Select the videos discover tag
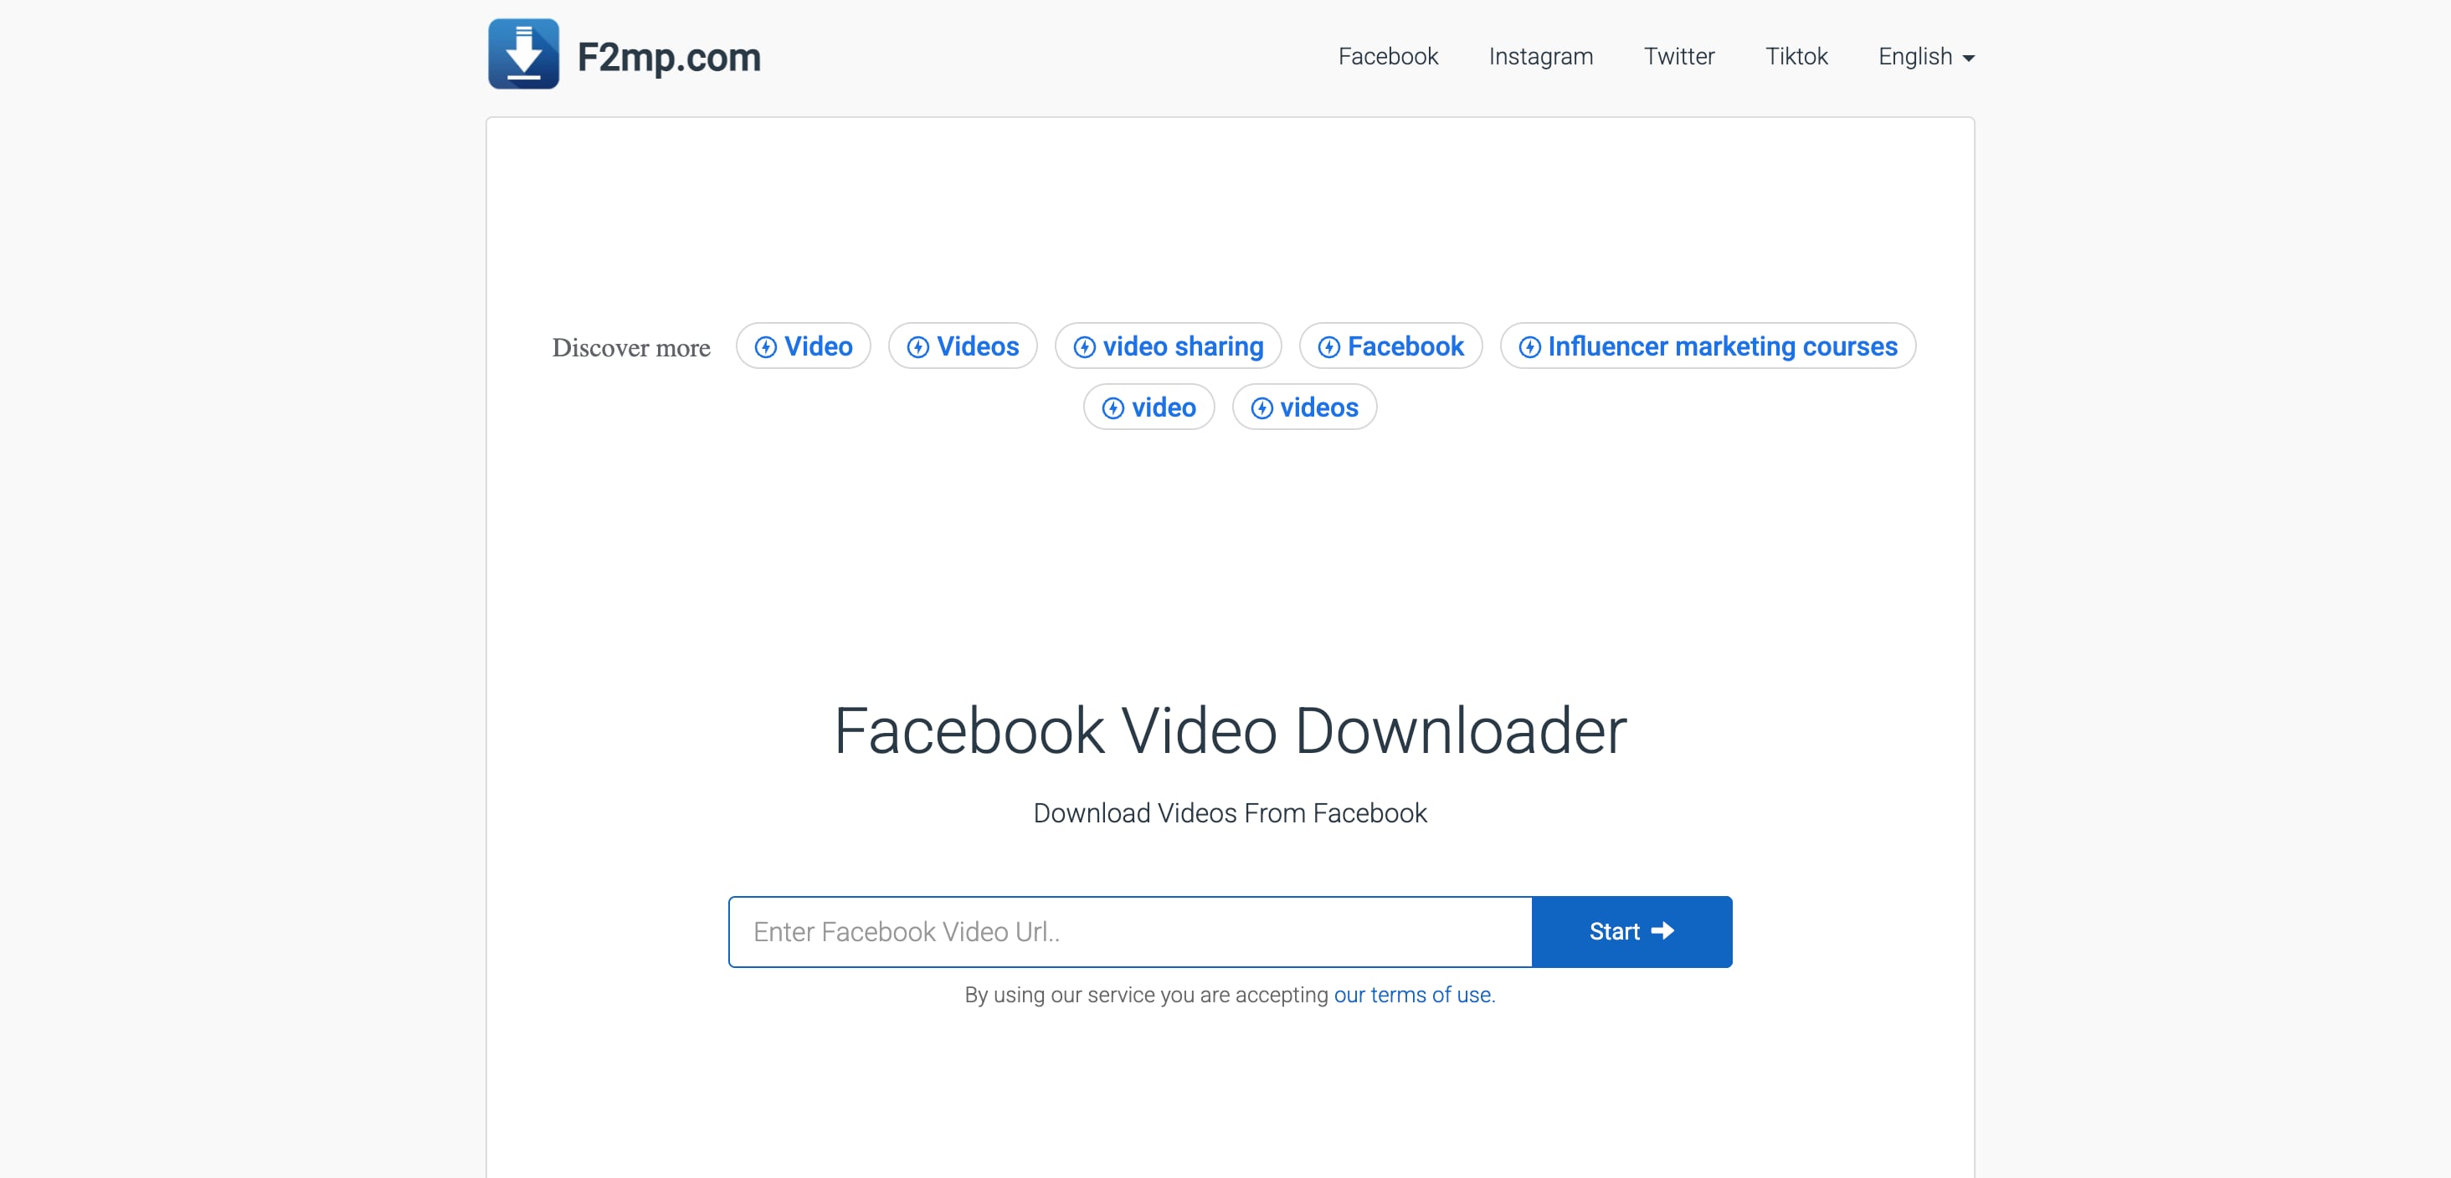This screenshot has width=2451, height=1178. click(1304, 407)
